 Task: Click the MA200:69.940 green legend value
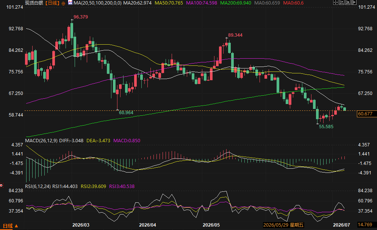tap(236, 3)
